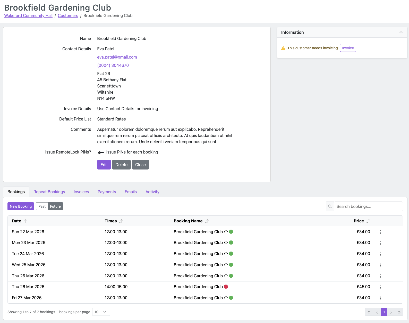
Task: Click the Invoice button in Information panel
Action: pyautogui.click(x=348, y=48)
